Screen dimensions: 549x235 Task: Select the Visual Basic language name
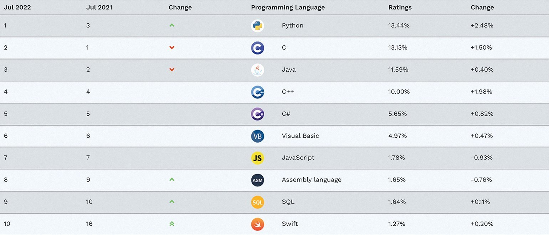(300, 136)
